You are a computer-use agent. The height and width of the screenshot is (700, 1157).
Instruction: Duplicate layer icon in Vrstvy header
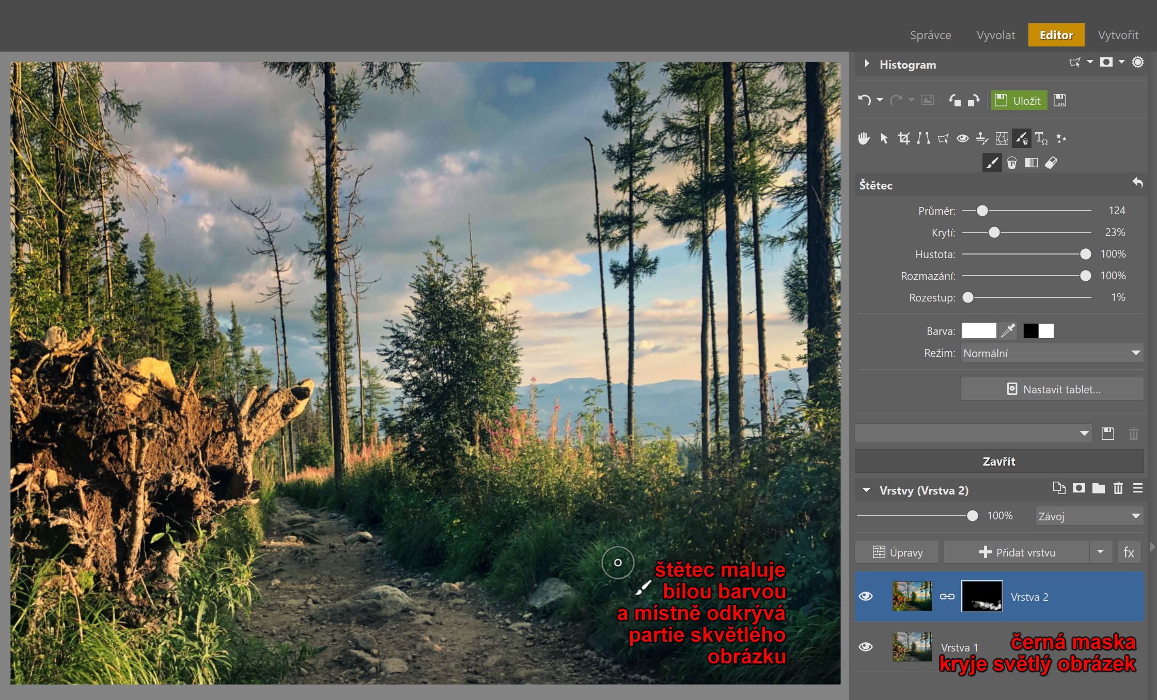coord(1059,488)
